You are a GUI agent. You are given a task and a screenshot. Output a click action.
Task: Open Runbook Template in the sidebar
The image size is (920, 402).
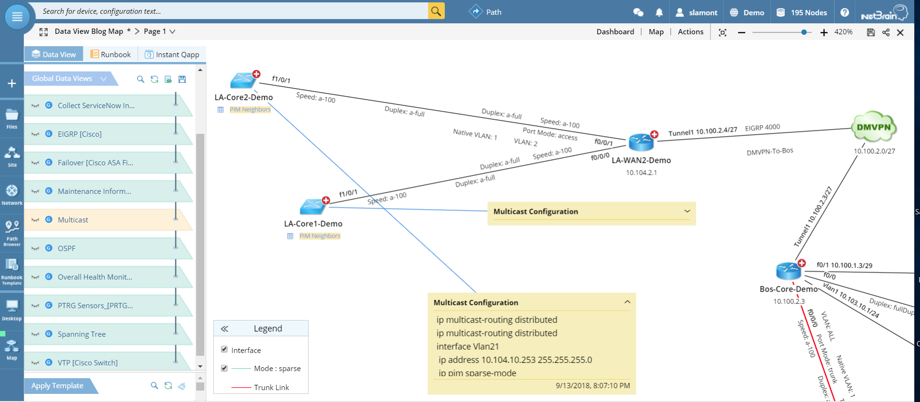coord(12,272)
